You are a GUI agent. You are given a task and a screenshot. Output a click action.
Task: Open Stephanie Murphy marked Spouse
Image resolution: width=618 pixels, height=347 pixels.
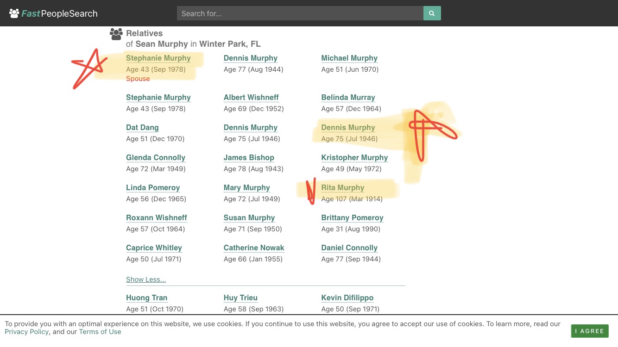pos(158,58)
